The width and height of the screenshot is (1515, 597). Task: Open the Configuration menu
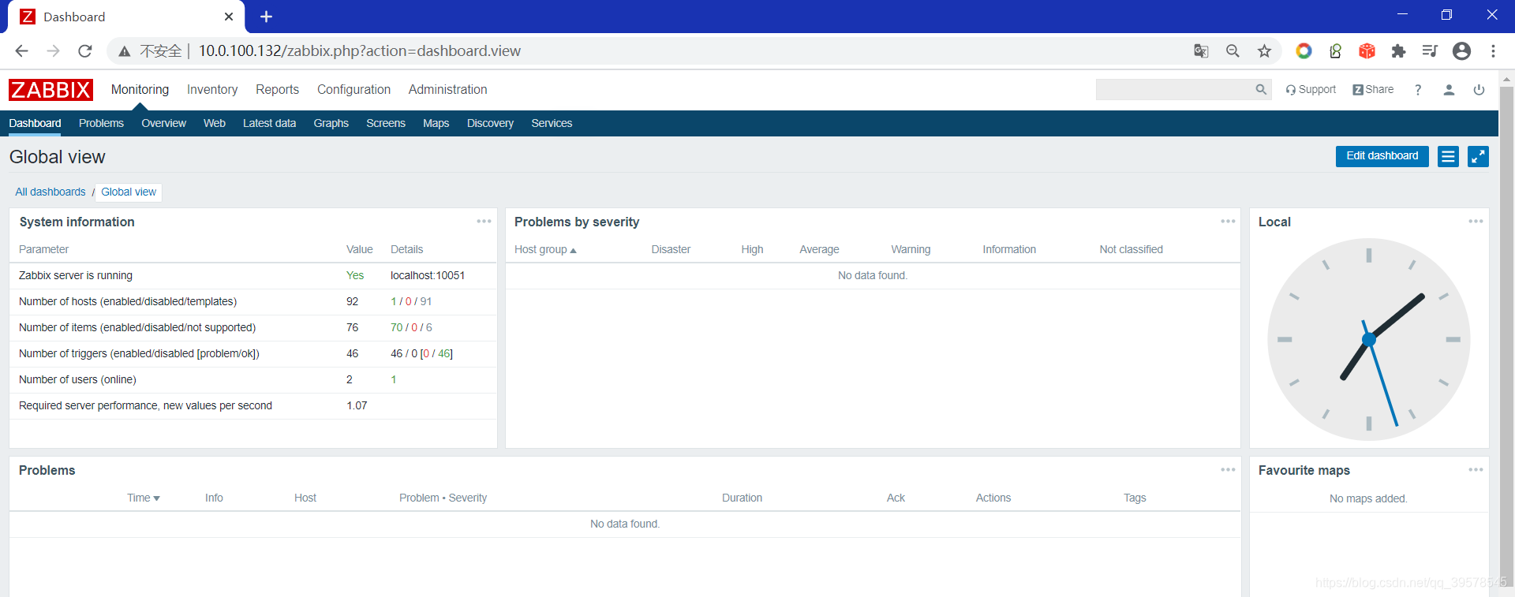click(x=353, y=90)
